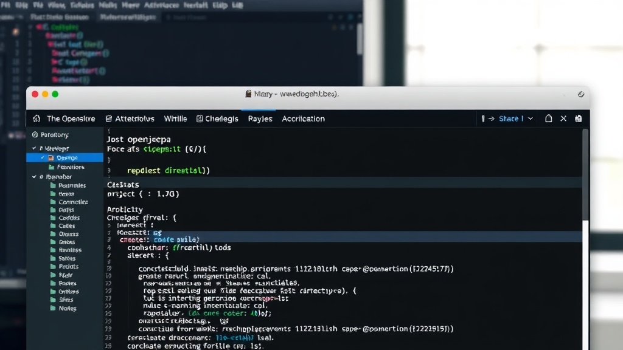Screen dimensions: 623x350
Task: Click the green yellow minimize window button
Action: 45,94
